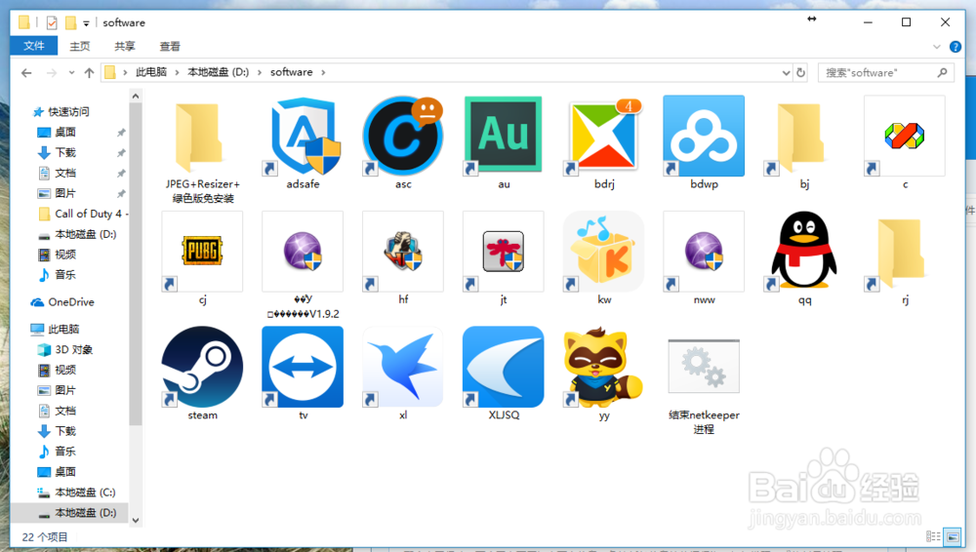The width and height of the screenshot is (976, 552).
Task: Click the refresh button in the address bar
Action: [x=800, y=73]
